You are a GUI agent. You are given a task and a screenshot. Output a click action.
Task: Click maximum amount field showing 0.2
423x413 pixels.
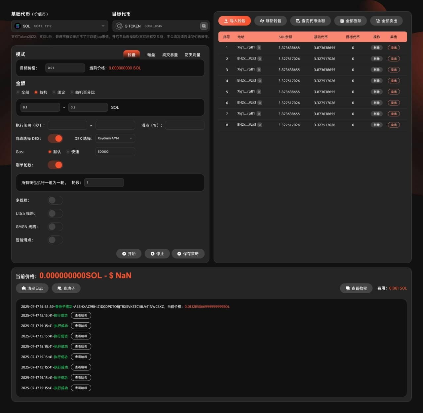pyautogui.click(x=88, y=107)
